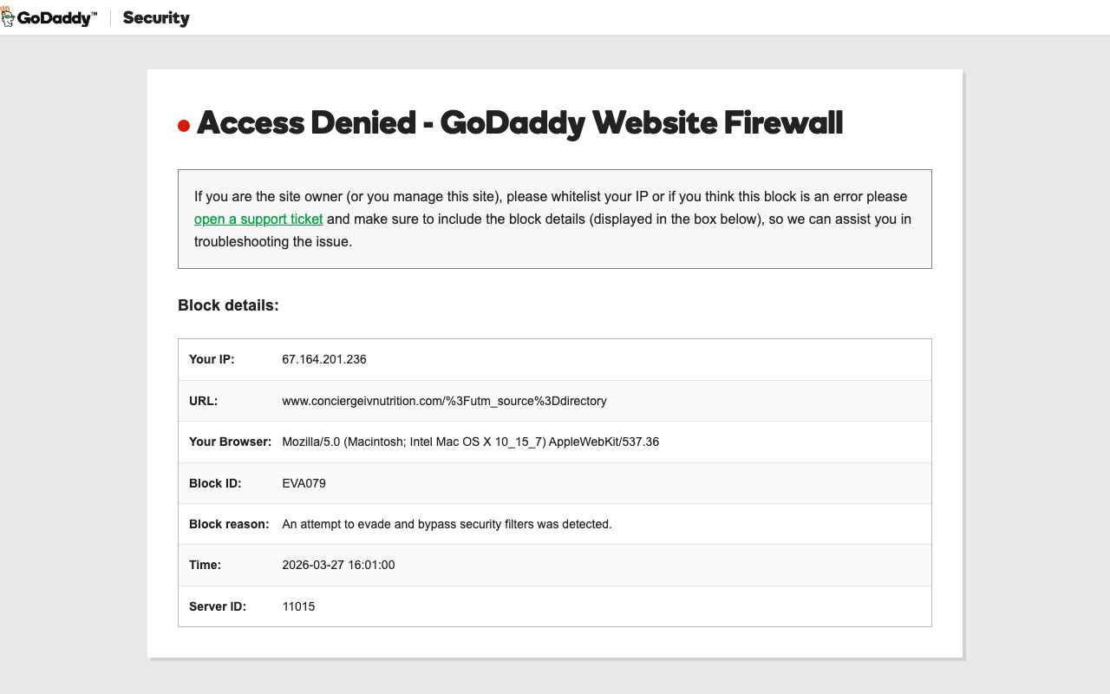Click the GoDaddy wordmark in header

click(56, 18)
